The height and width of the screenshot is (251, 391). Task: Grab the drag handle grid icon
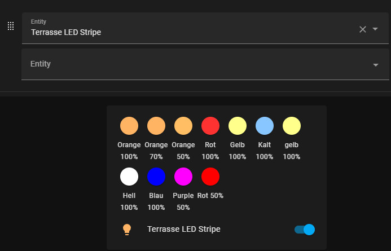[11, 26]
